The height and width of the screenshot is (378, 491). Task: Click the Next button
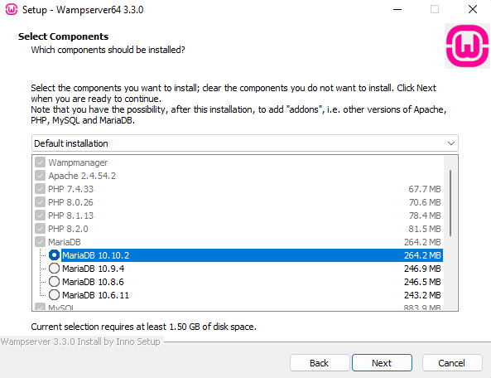pyautogui.click(x=382, y=362)
